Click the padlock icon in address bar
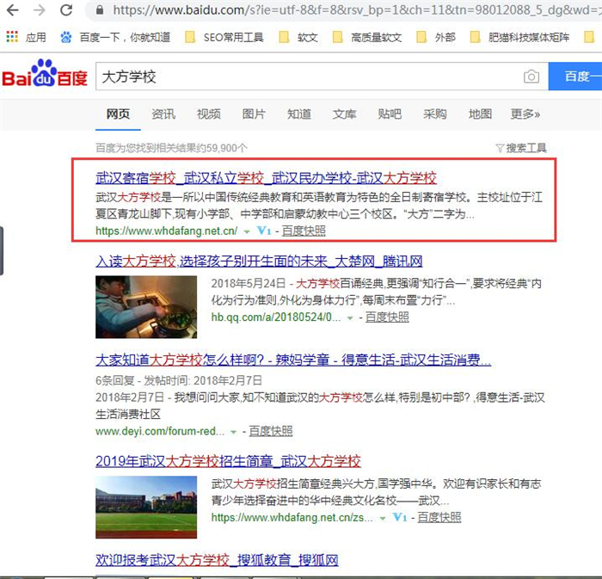The height and width of the screenshot is (579, 602). 100,10
